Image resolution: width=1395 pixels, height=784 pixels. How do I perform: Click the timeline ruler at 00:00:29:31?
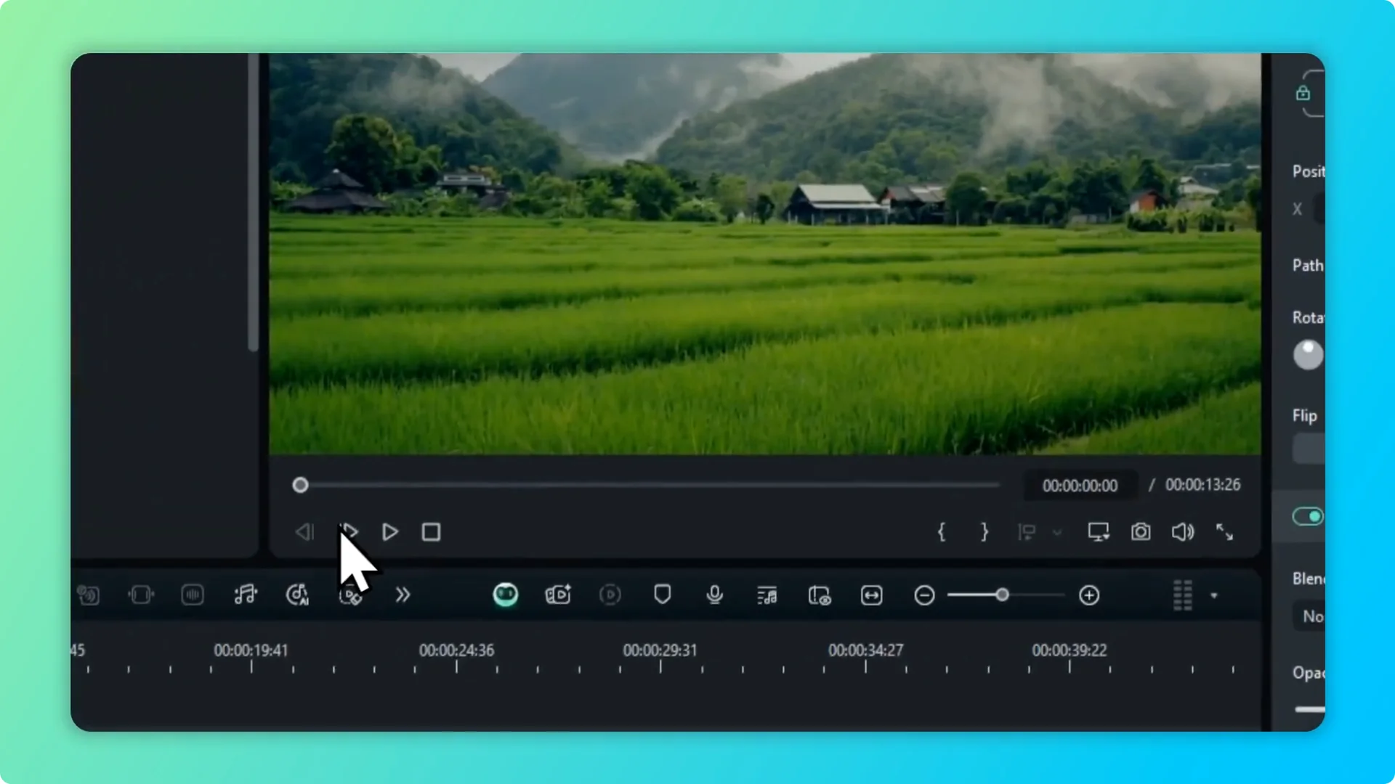(x=660, y=650)
